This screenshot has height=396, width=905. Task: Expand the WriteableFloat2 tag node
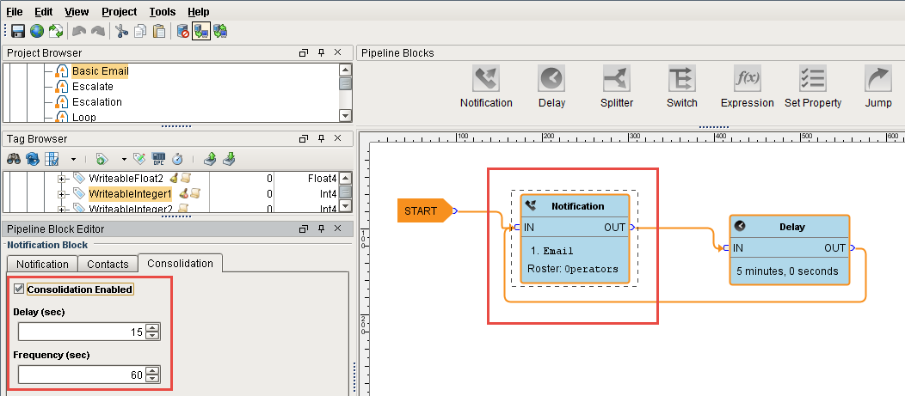point(62,179)
